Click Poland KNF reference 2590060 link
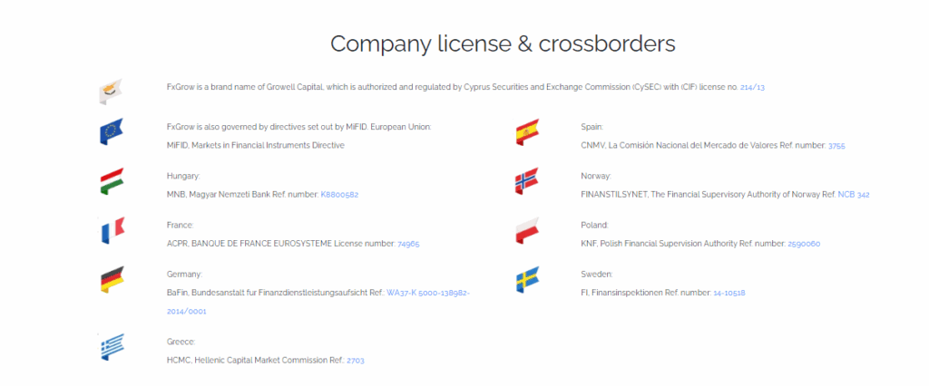 coord(805,244)
